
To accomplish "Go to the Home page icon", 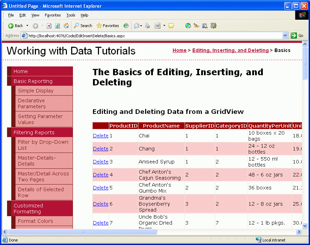I will click(66, 26).
